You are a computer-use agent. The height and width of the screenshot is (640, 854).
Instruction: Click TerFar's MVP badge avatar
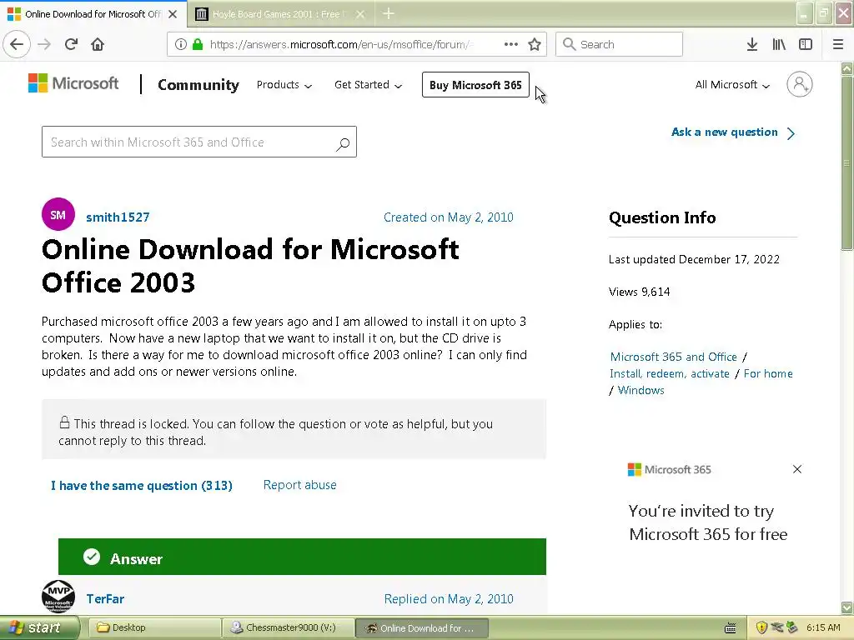[58, 596]
